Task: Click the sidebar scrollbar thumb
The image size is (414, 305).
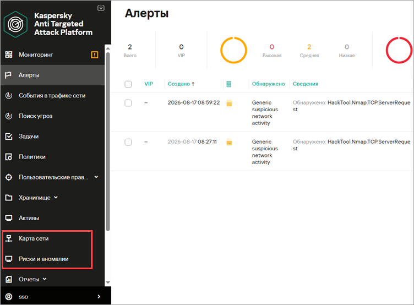Action: [x=108, y=141]
